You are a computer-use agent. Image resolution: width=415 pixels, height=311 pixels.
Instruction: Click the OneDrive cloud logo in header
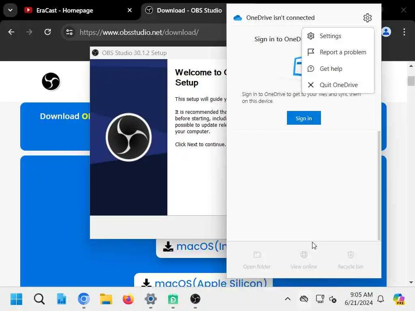(237, 18)
